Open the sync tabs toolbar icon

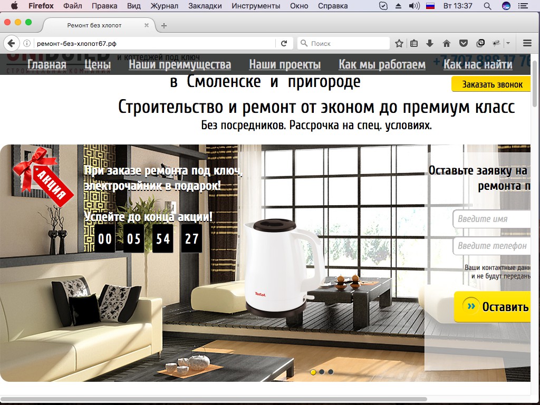[480, 43]
